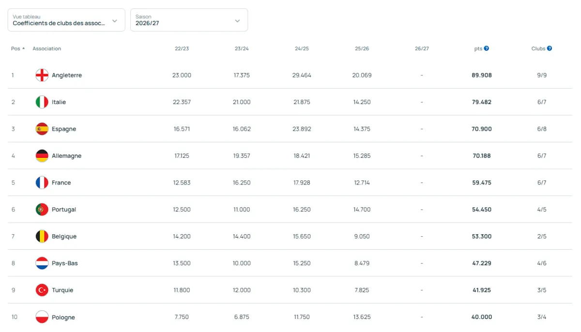Image resolution: width=581 pixels, height=332 pixels.
Task: Click the England flag icon
Action: [42, 75]
